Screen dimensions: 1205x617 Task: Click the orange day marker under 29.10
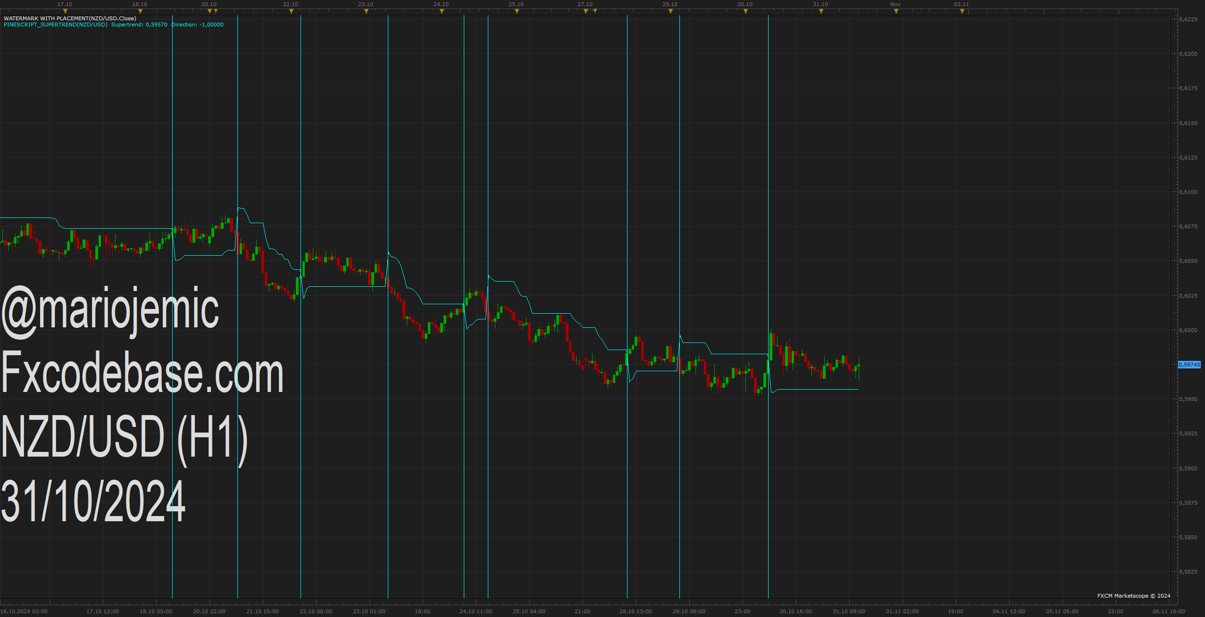670,11
